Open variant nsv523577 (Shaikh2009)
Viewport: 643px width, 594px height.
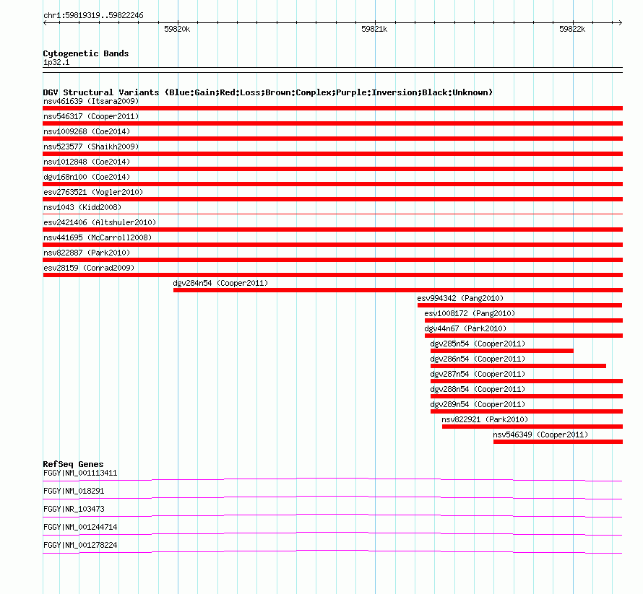click(x=91, y=147)
